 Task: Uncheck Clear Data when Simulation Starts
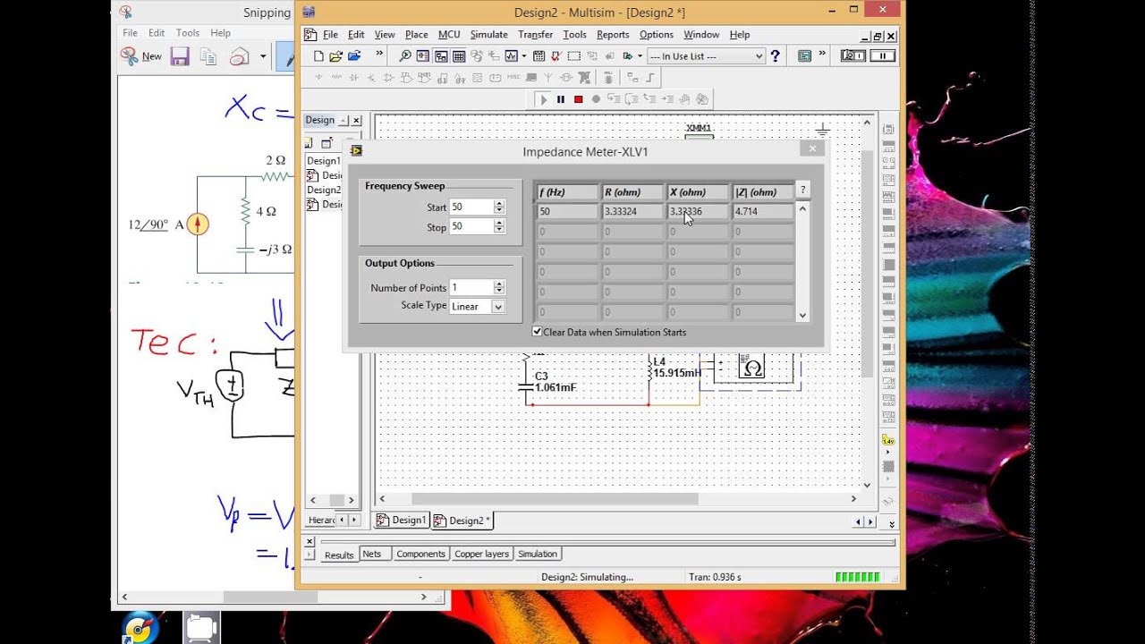pos(537,332)
